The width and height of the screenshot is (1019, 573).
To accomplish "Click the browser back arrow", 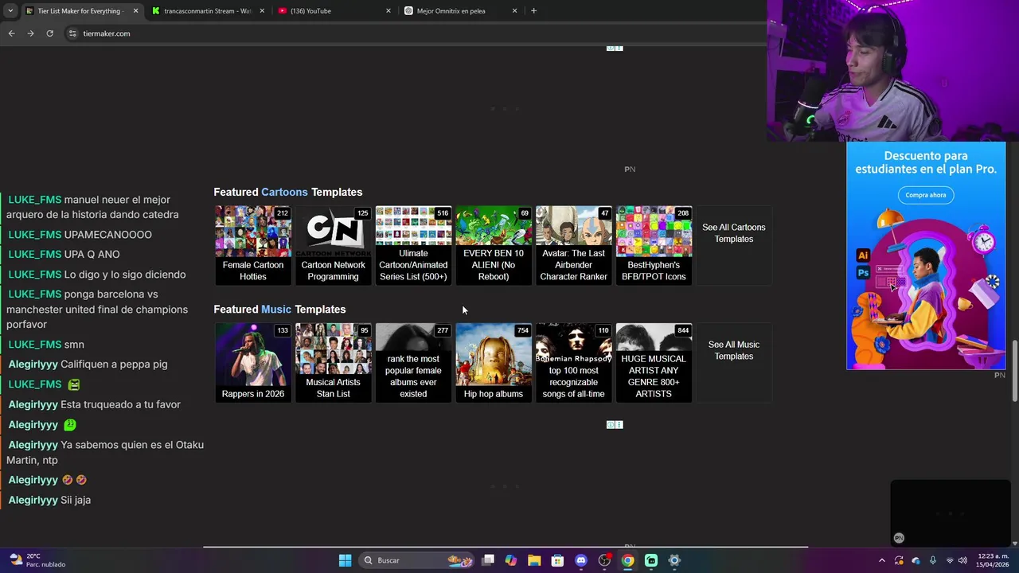I will coord(11,33).
